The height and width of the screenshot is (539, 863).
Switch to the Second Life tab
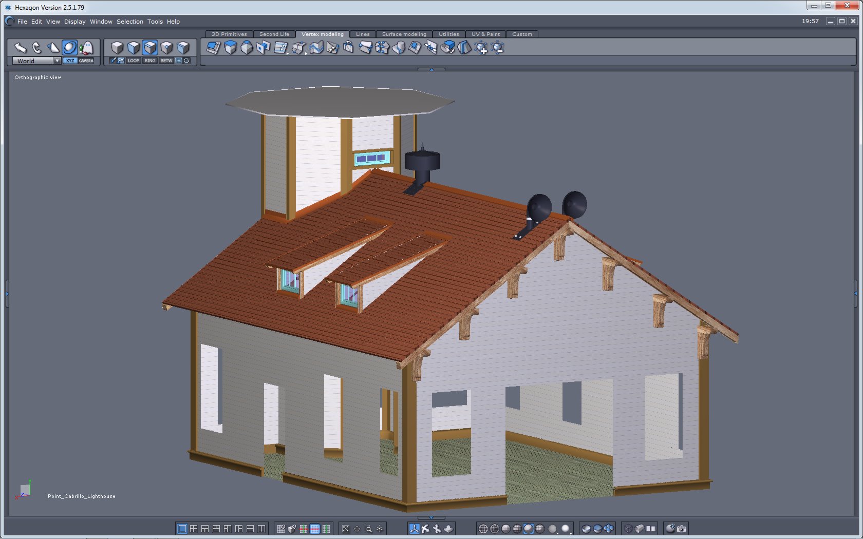pyautogui.click(x=274, y=34)
